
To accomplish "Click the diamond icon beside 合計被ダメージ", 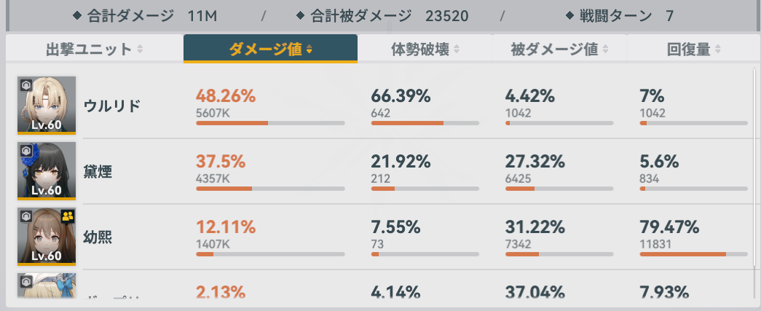I will click(301, 15).
